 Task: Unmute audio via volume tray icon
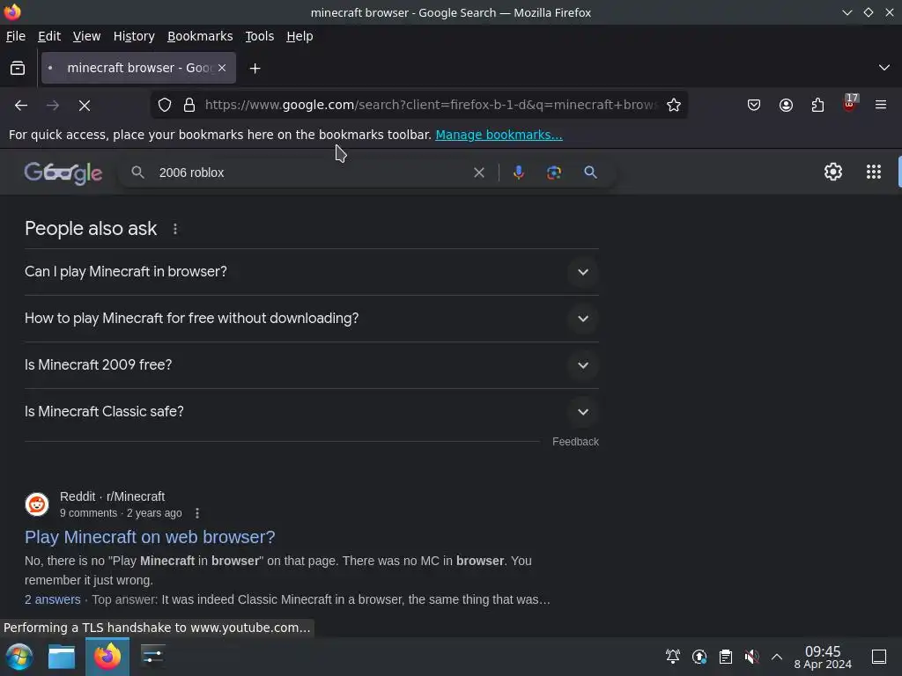click(751, 657)
